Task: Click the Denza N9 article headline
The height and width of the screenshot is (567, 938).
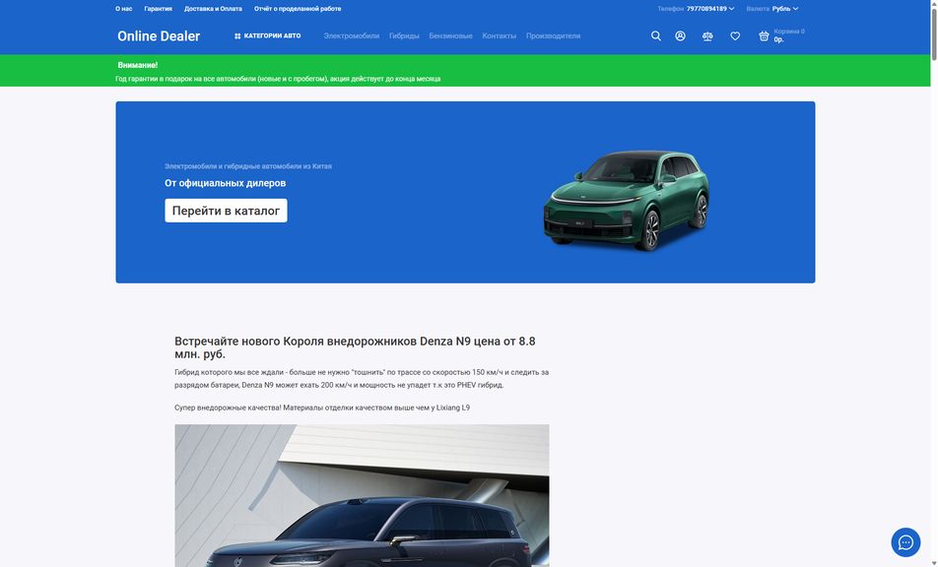Action: (355, 347)
